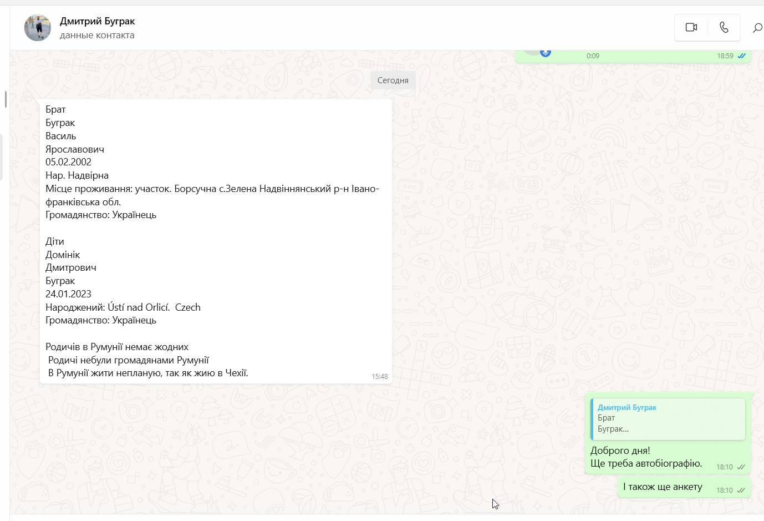Click the line 'Родичів в Румунії немає жодних'
This screenshot has width=764, height=521.
pos(117,347)
